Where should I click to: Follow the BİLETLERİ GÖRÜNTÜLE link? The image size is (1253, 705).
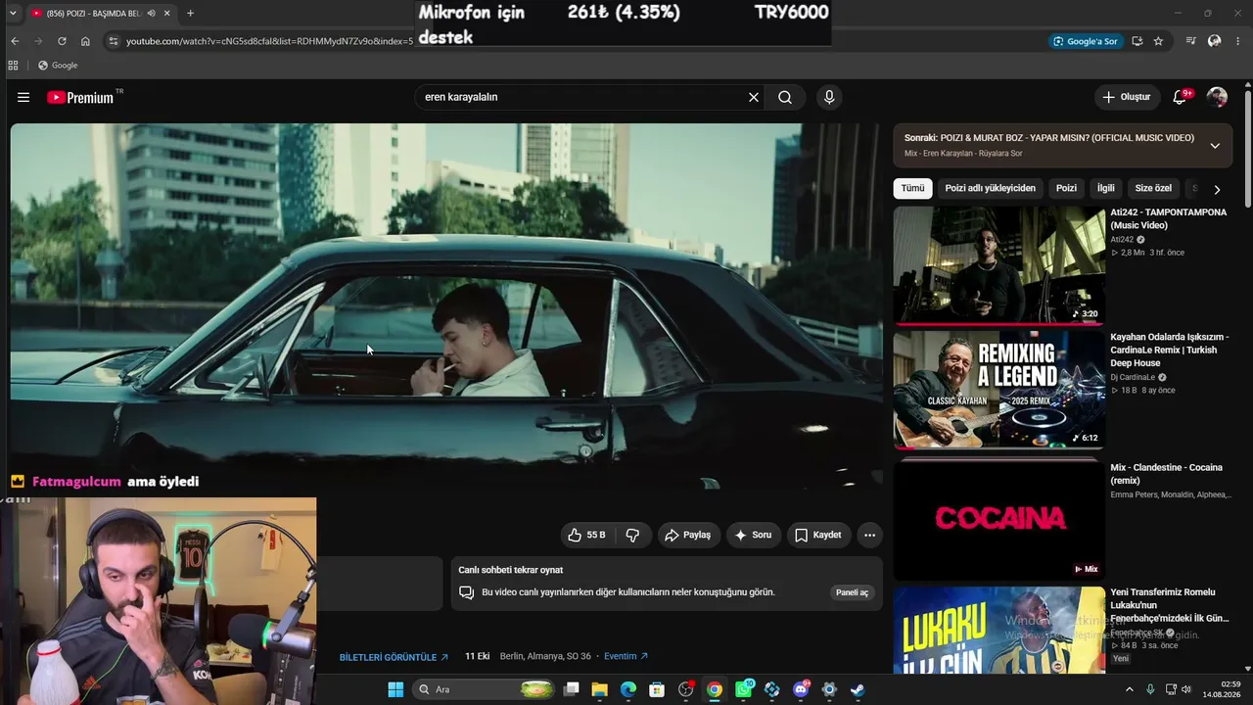click(394, 657)
